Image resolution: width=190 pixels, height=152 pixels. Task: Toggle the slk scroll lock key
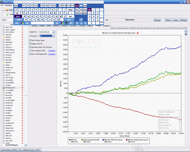(x=81, y=6)
